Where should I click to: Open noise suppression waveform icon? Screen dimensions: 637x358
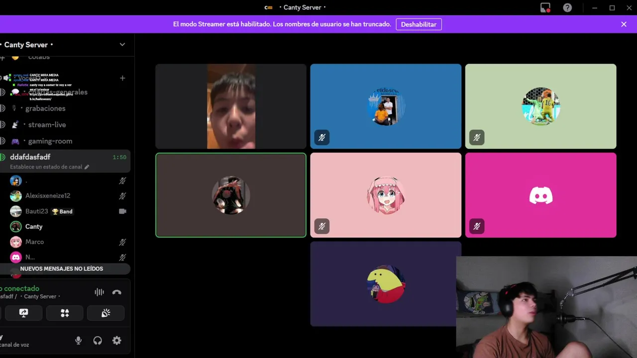coord(100,292)
